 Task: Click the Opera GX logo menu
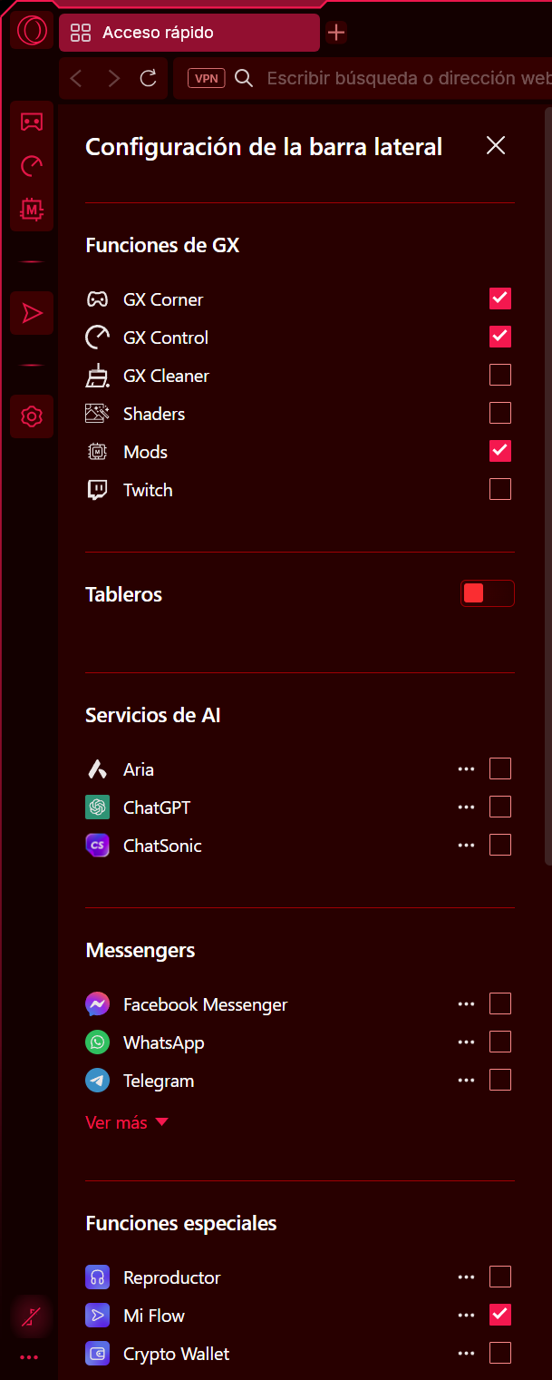[32, 32]
